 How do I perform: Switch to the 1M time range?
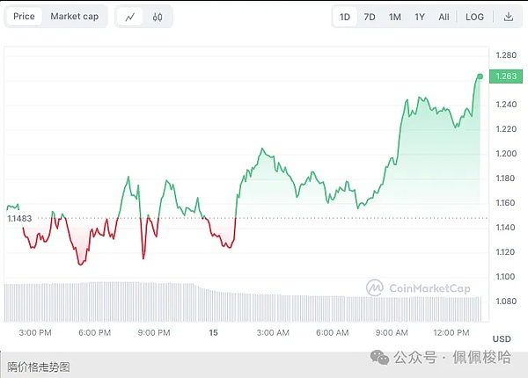click(x=395, y=17)
